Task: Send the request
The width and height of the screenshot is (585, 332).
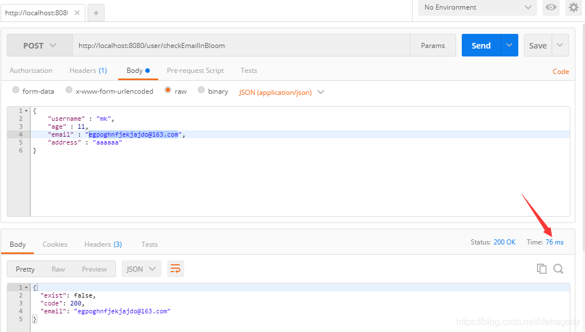Action: 481,46
